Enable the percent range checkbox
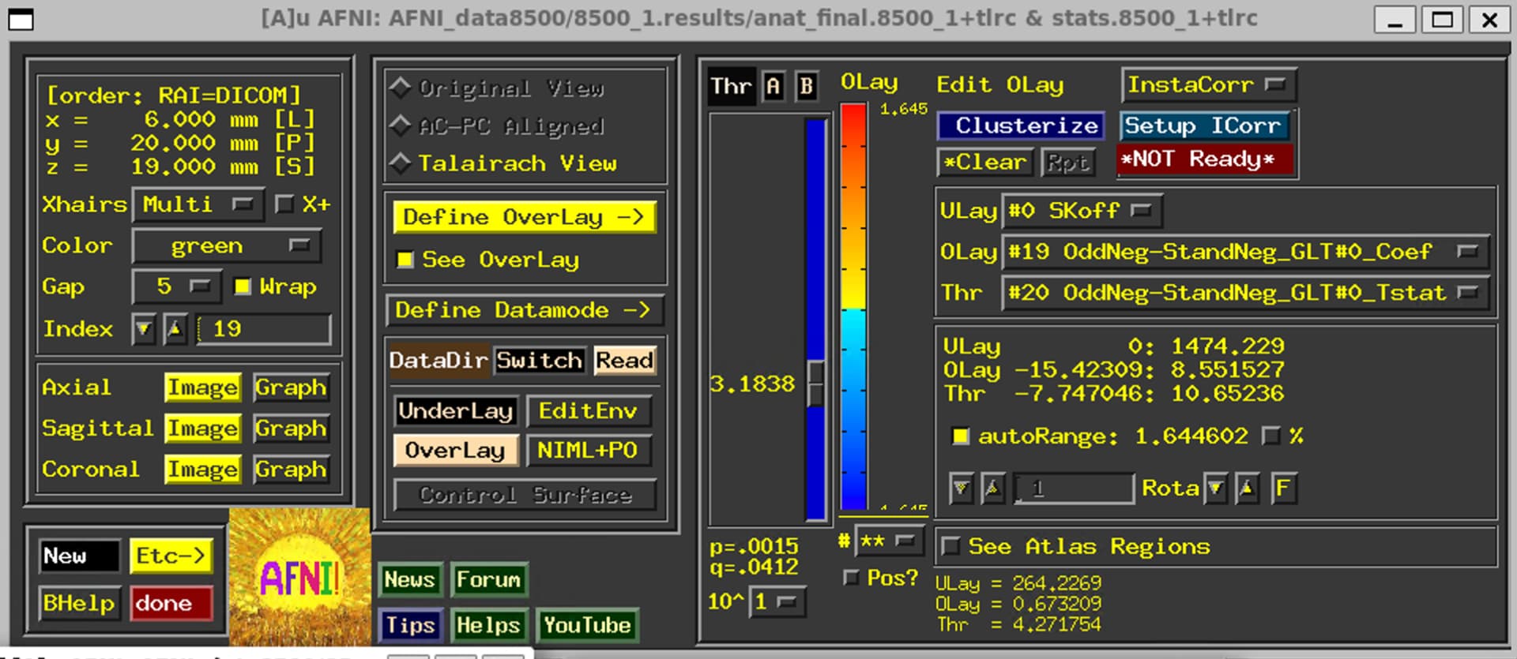The height and width of the screenshot is (659, 1517). point(1271,436)
